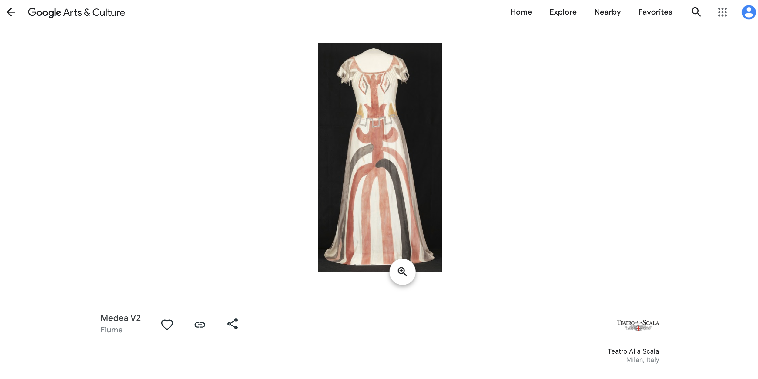Open search with the magnifier icon
The height and width of the screenshot is (379, 758).
point(696,12)
